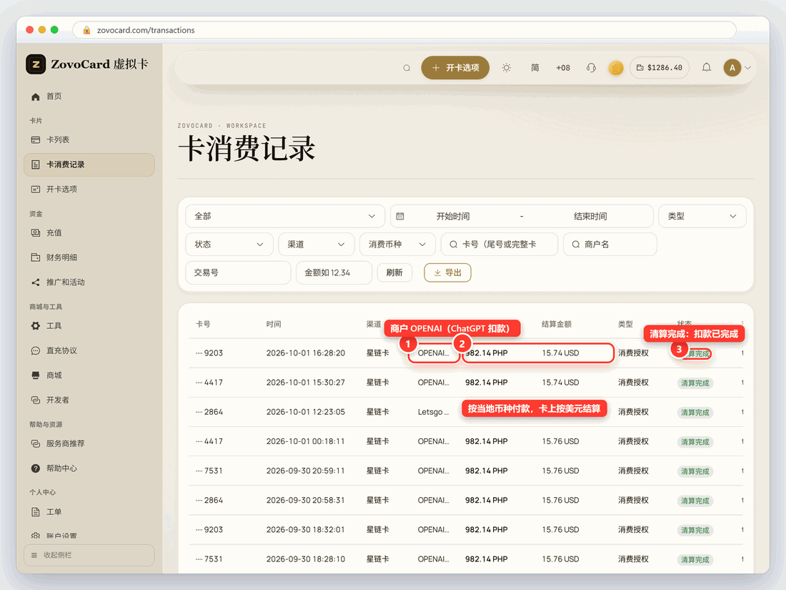Click time cell 2026-09-30 20:58:31
786x590 pixels.
[x=305, y=500]
